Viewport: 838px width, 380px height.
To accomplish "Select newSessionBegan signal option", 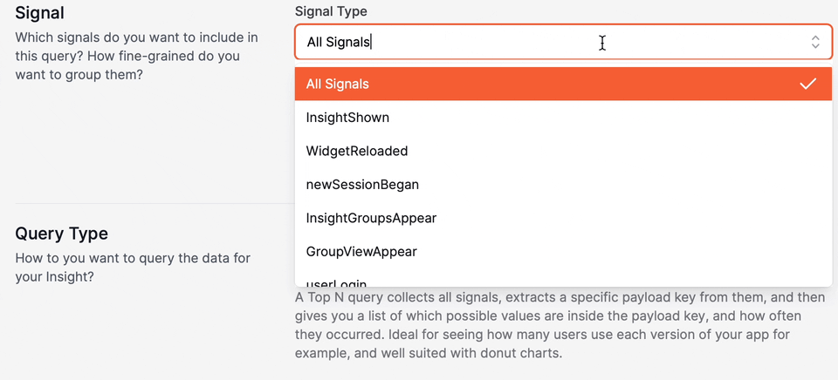I will [362, 185].
